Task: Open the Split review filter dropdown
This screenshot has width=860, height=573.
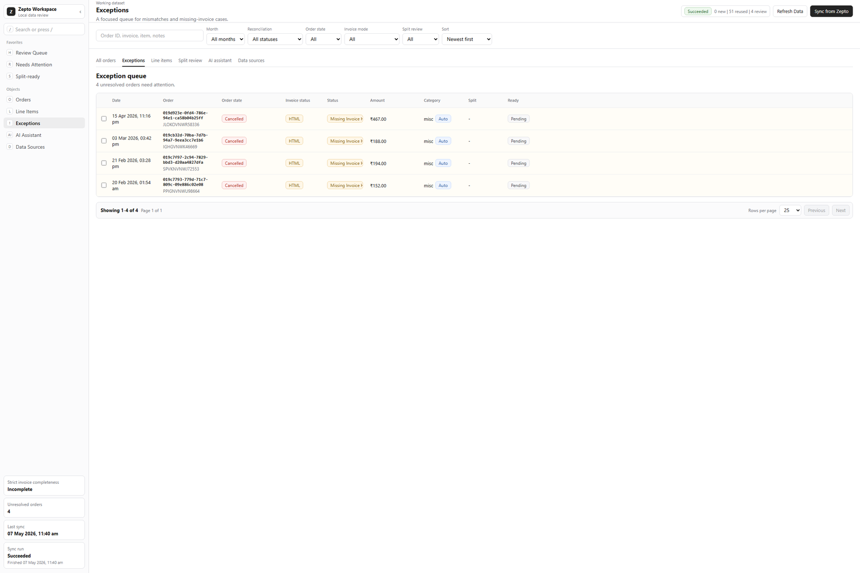Action: [421, 39]
